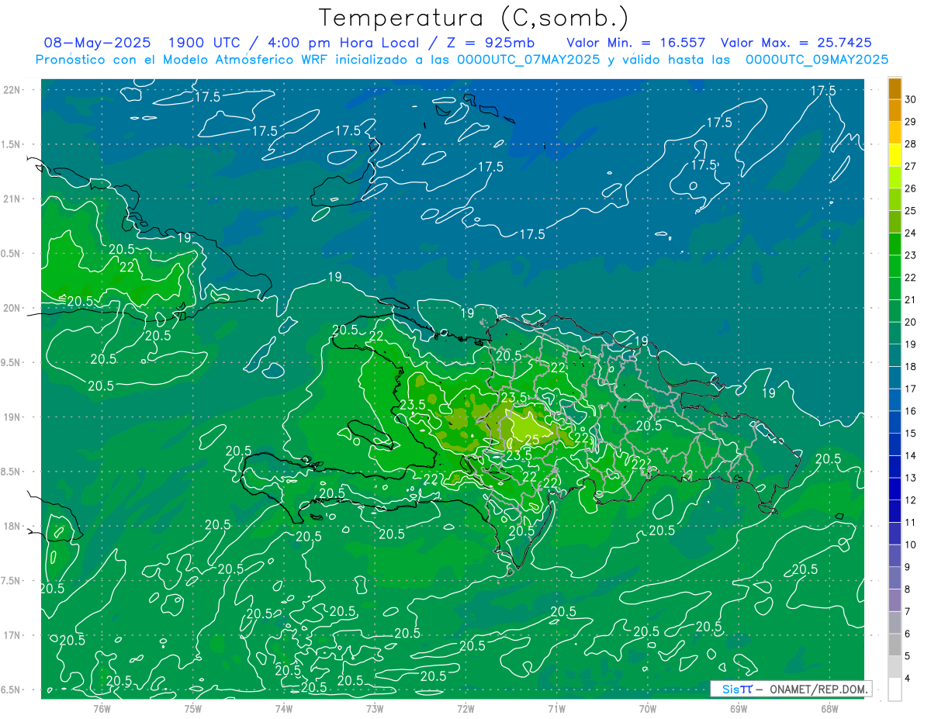Click the "25" contour label on the map

point(533,439)
